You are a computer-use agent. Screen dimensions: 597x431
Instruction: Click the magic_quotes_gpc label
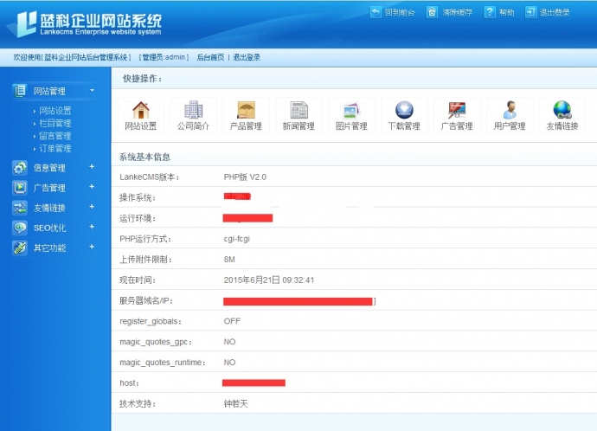156,342
